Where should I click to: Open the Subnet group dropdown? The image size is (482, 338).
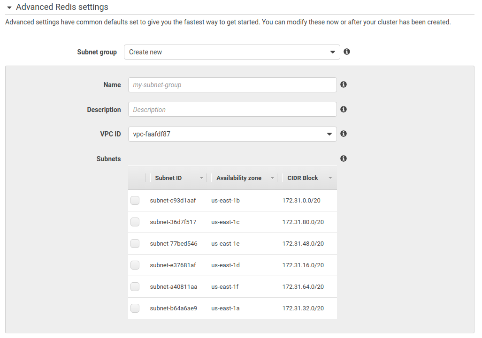[232, 52]
